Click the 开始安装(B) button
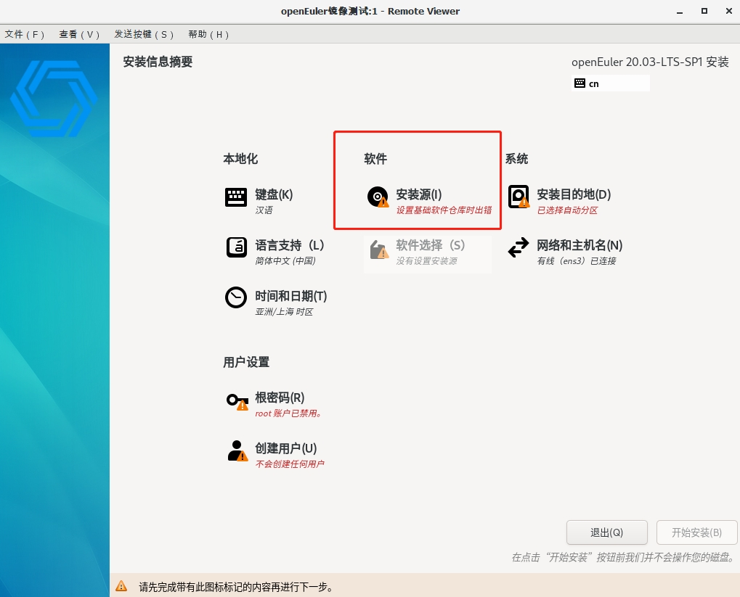The image size is (740, 597). tap(696, 532)
